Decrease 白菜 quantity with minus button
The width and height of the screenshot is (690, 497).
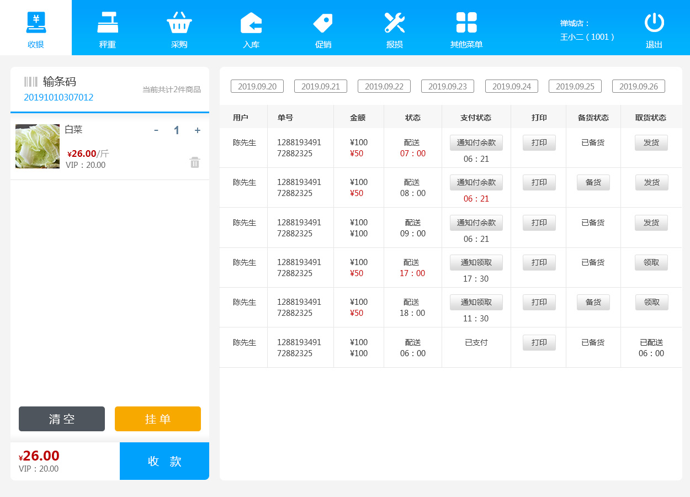coord(156,130)
